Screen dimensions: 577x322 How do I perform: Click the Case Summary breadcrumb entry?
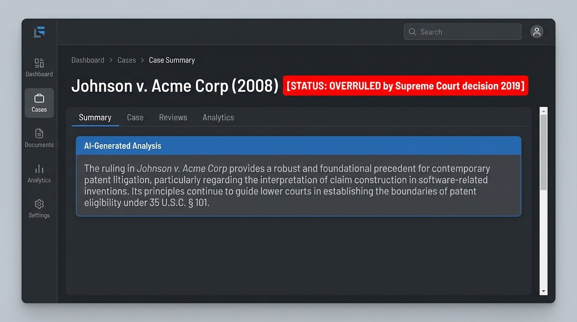click(172, 60)
